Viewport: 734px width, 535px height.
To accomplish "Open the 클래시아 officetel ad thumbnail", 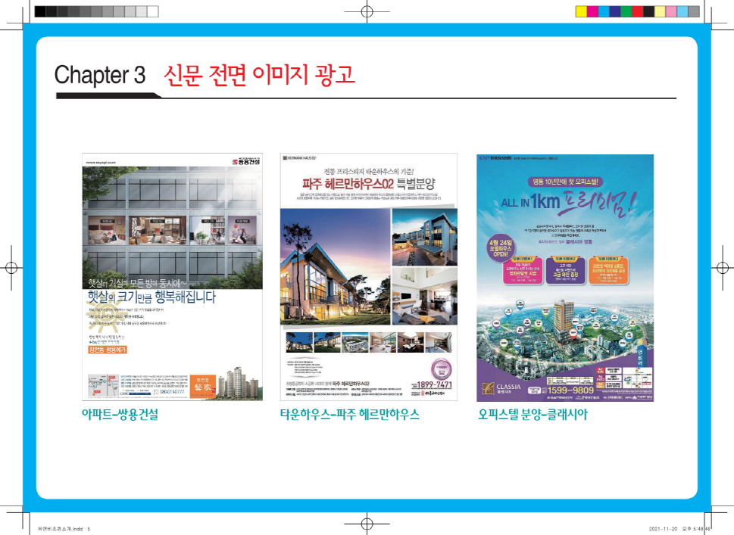I will coord(565,276).
